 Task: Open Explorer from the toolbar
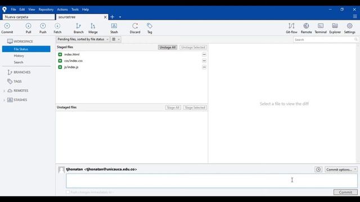click(x=335, y=29)
